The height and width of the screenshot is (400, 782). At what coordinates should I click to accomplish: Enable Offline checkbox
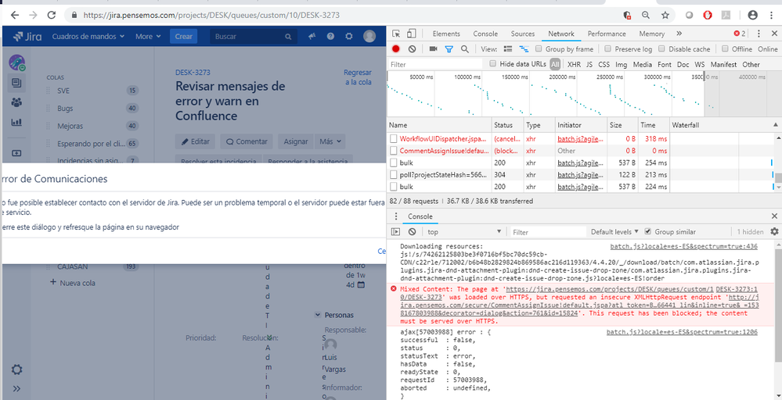point(726,48)
